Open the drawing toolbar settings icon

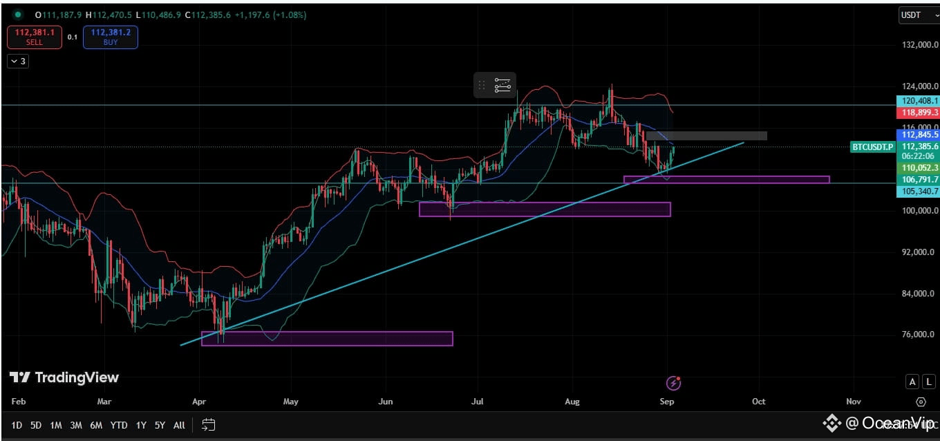pos(502,85)
